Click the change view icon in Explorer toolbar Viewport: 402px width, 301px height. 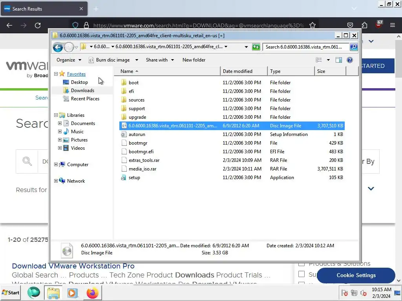[319, 60]
